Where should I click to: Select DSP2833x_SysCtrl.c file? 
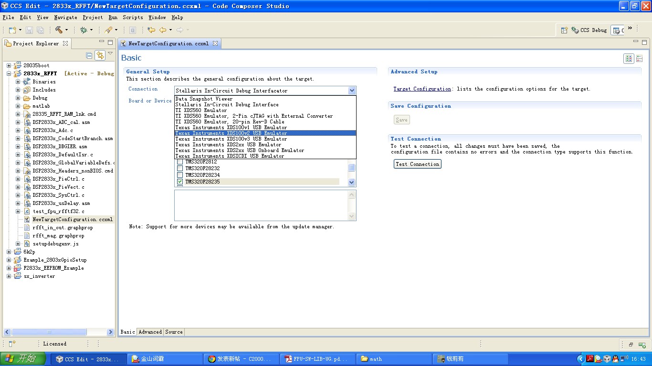point(59,195)
